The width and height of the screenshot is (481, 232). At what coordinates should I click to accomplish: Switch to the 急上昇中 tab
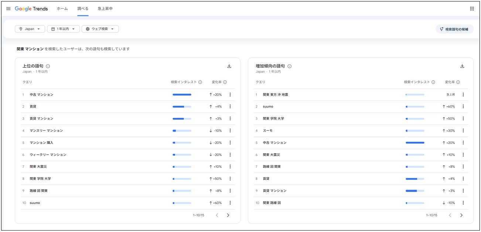point(106,8)
